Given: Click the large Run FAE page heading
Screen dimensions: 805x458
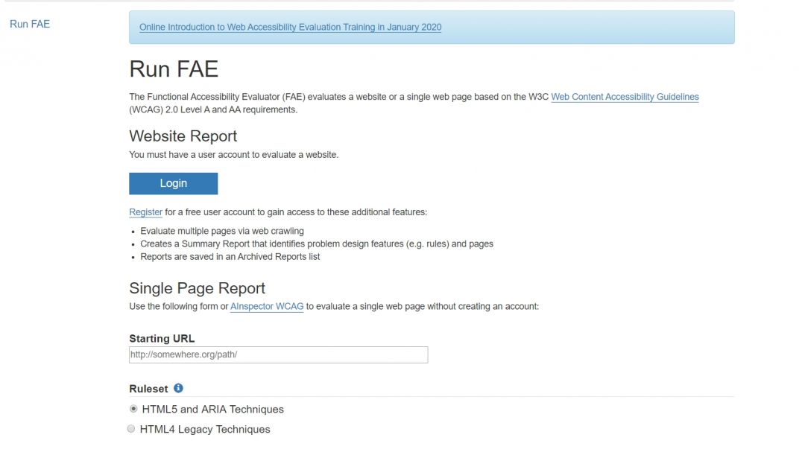Looking at the screenshot, I should 174,69.
